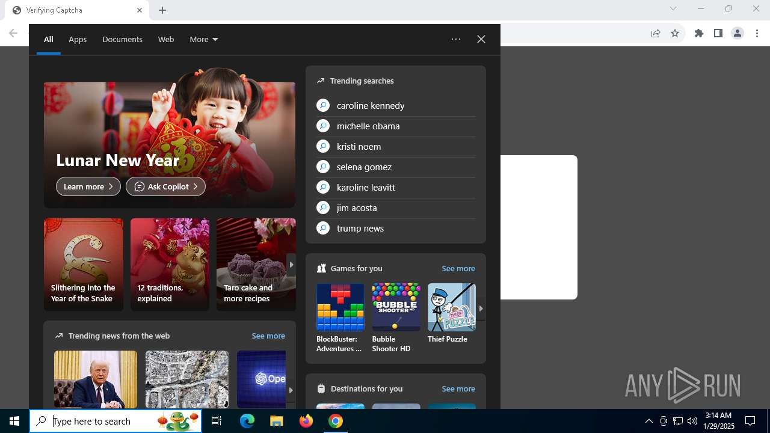Toggle Chrome side panel icon
The image size is (770, 433).
click(x=718, y=33)
